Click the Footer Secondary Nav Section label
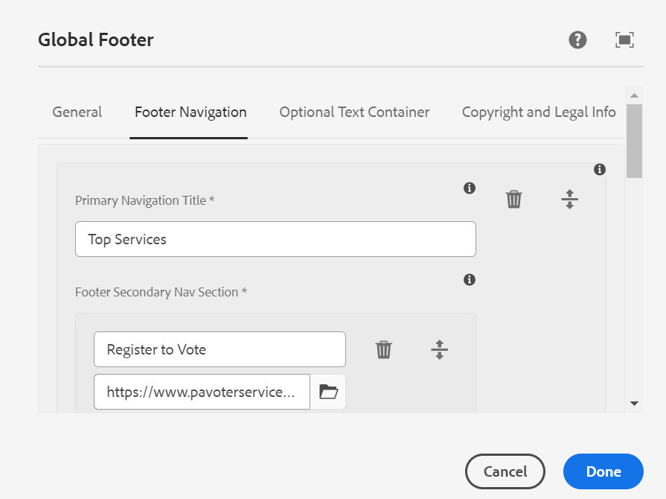 (161, 292)
